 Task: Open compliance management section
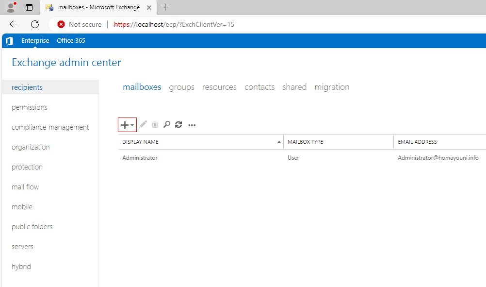(x=50, y=127)
